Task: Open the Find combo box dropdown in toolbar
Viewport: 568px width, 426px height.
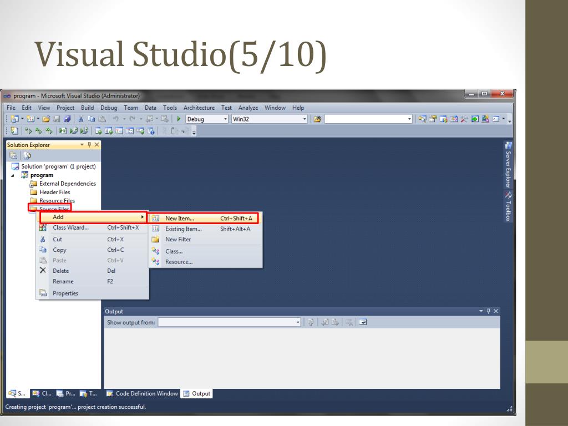Action: pyautogui.click(x=409, y=119)
